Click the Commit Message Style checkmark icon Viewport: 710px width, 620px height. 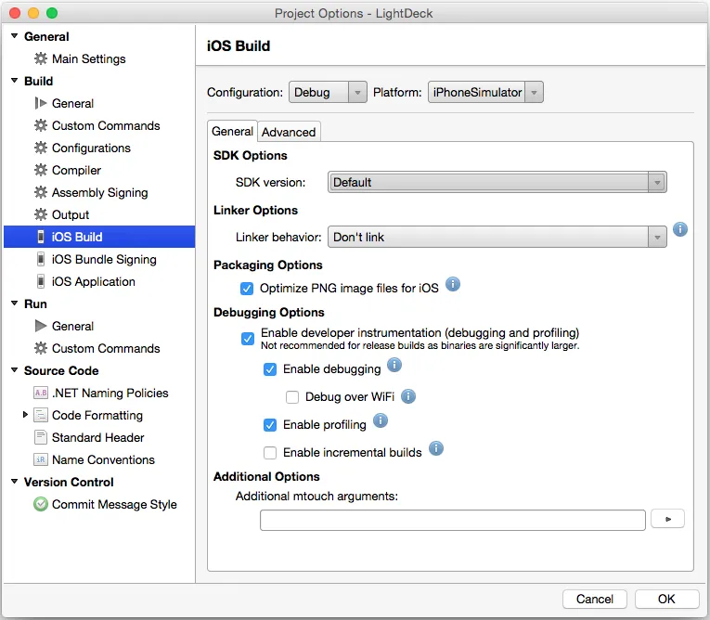pyautogui.click(x=41, y=505)
